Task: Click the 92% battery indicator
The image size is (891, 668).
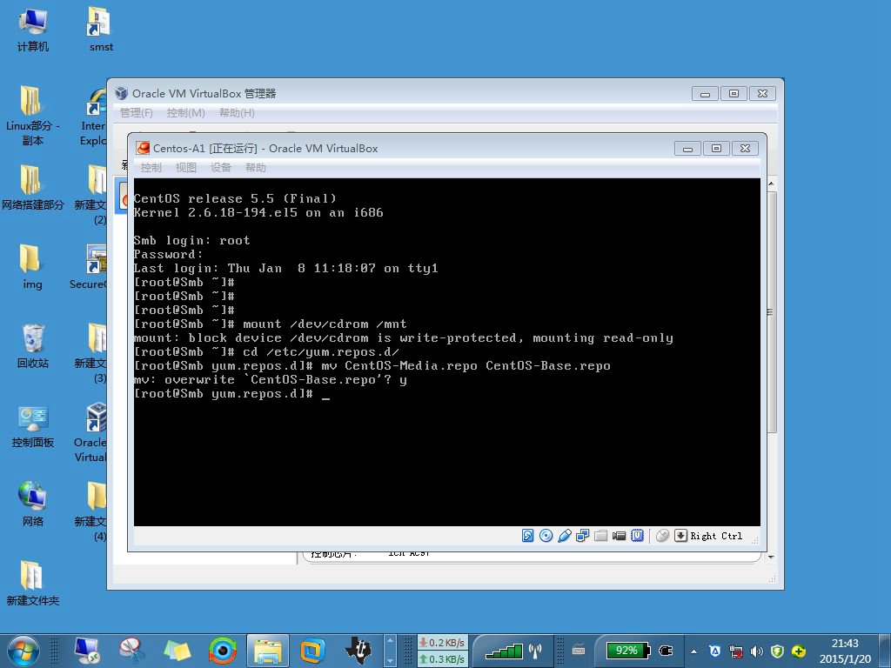Action: 628,651
